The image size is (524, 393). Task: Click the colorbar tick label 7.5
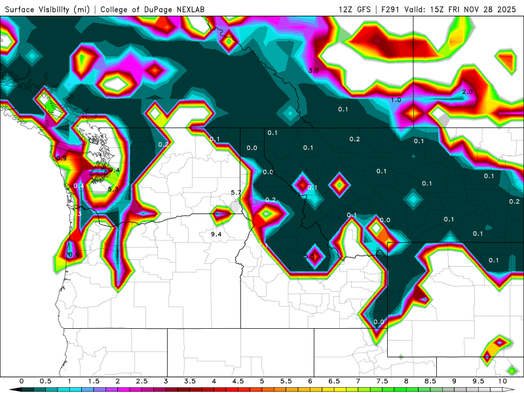click(383, 381)
